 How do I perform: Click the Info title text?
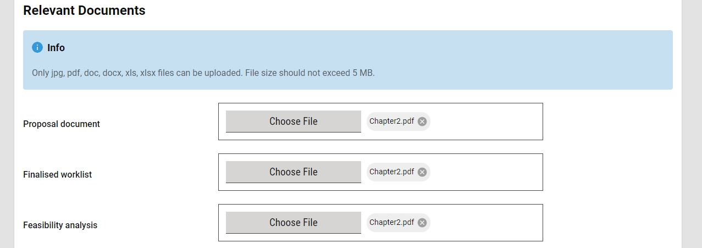click(x=56, y=48)
